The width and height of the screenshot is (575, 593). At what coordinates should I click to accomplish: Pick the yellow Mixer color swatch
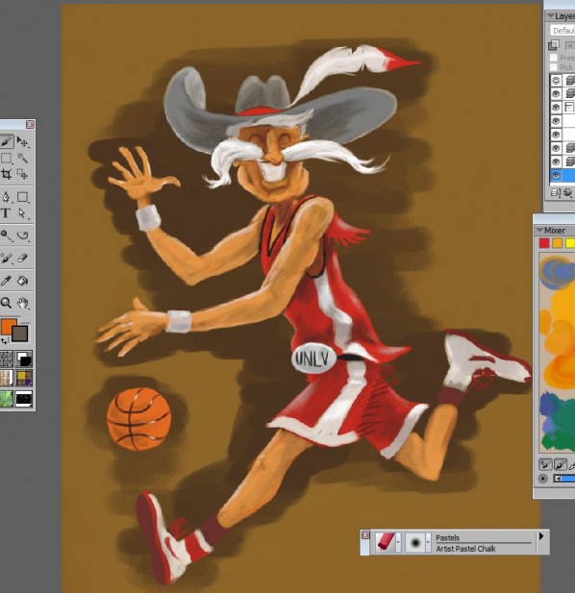pos(570,243)
